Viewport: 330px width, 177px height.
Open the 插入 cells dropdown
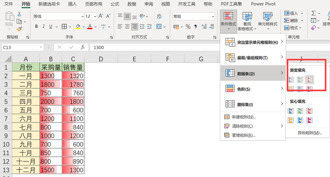pos(294,13)
